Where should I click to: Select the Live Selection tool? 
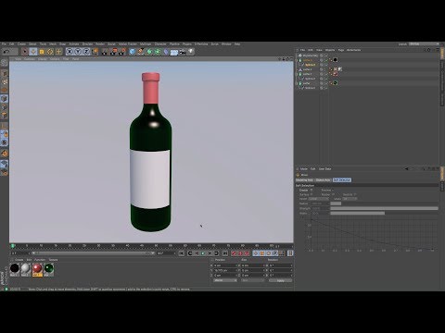(x=25, y=52)
